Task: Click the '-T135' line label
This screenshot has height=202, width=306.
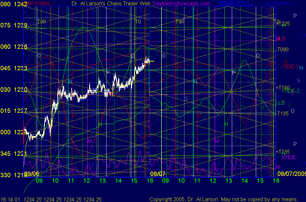Action: pyautogui.click(x=282, y=113)
